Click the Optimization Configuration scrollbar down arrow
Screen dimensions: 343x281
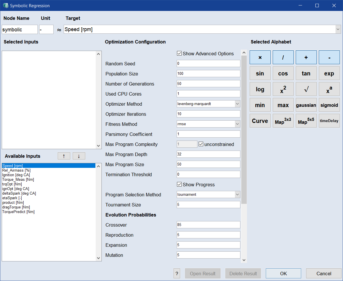coord(244,260)
